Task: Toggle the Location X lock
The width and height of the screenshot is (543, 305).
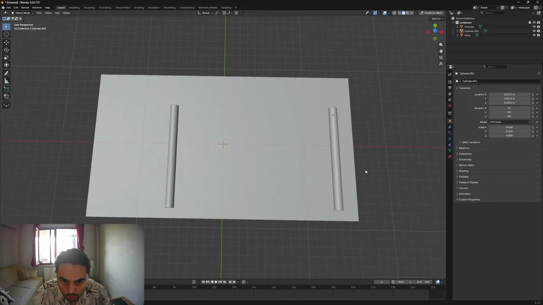Action: point(533,94)
